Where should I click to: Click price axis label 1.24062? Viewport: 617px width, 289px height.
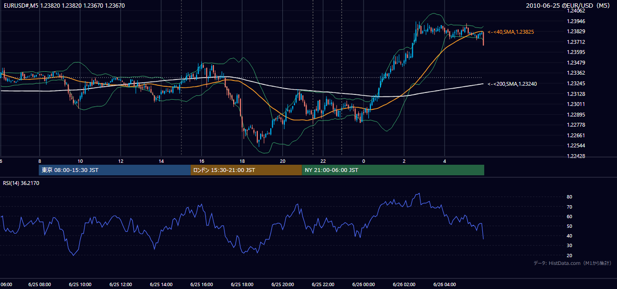pyautogui.click(x=576, y=11)
